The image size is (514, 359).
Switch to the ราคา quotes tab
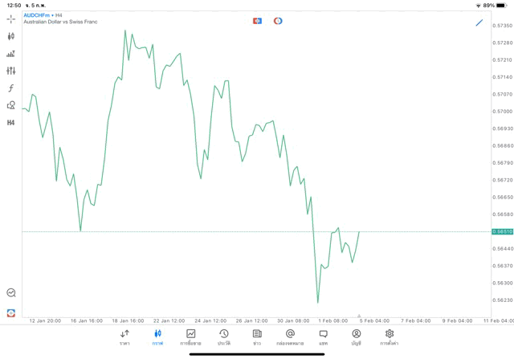pos(124,337)
